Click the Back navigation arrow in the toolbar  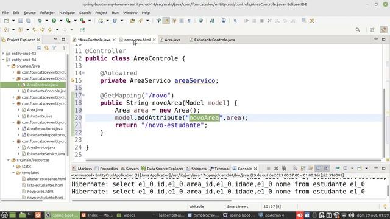pyautogui.click(x=50, y=30)
